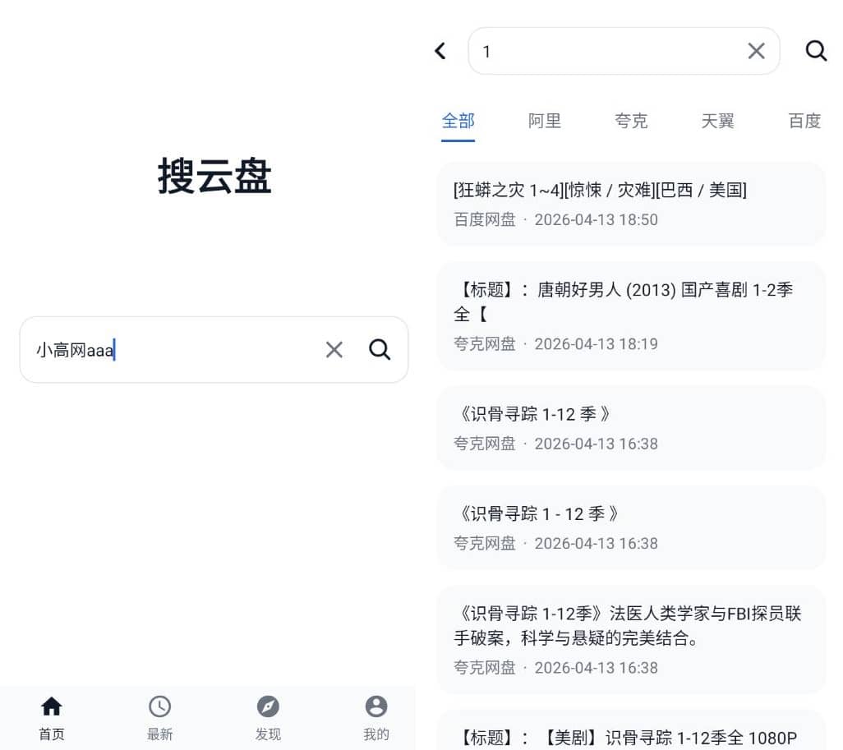Open the first 识骨寻踪 1-12 季 result
The image size is (843, 750).
[629, 428]
